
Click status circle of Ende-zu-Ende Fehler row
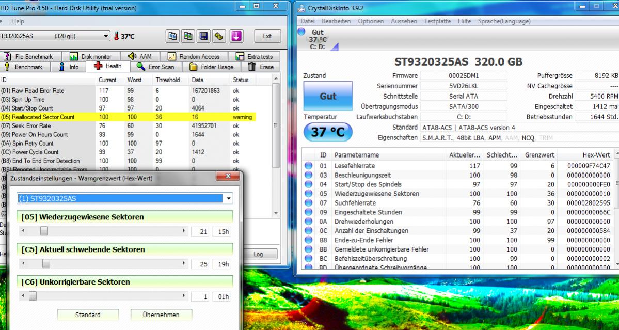click(x=308, y=240)
